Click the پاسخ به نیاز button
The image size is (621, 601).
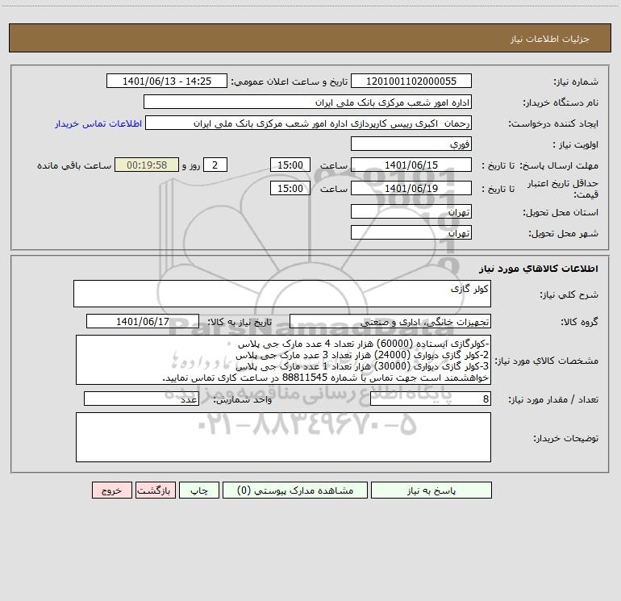click(x=431, y=490)
